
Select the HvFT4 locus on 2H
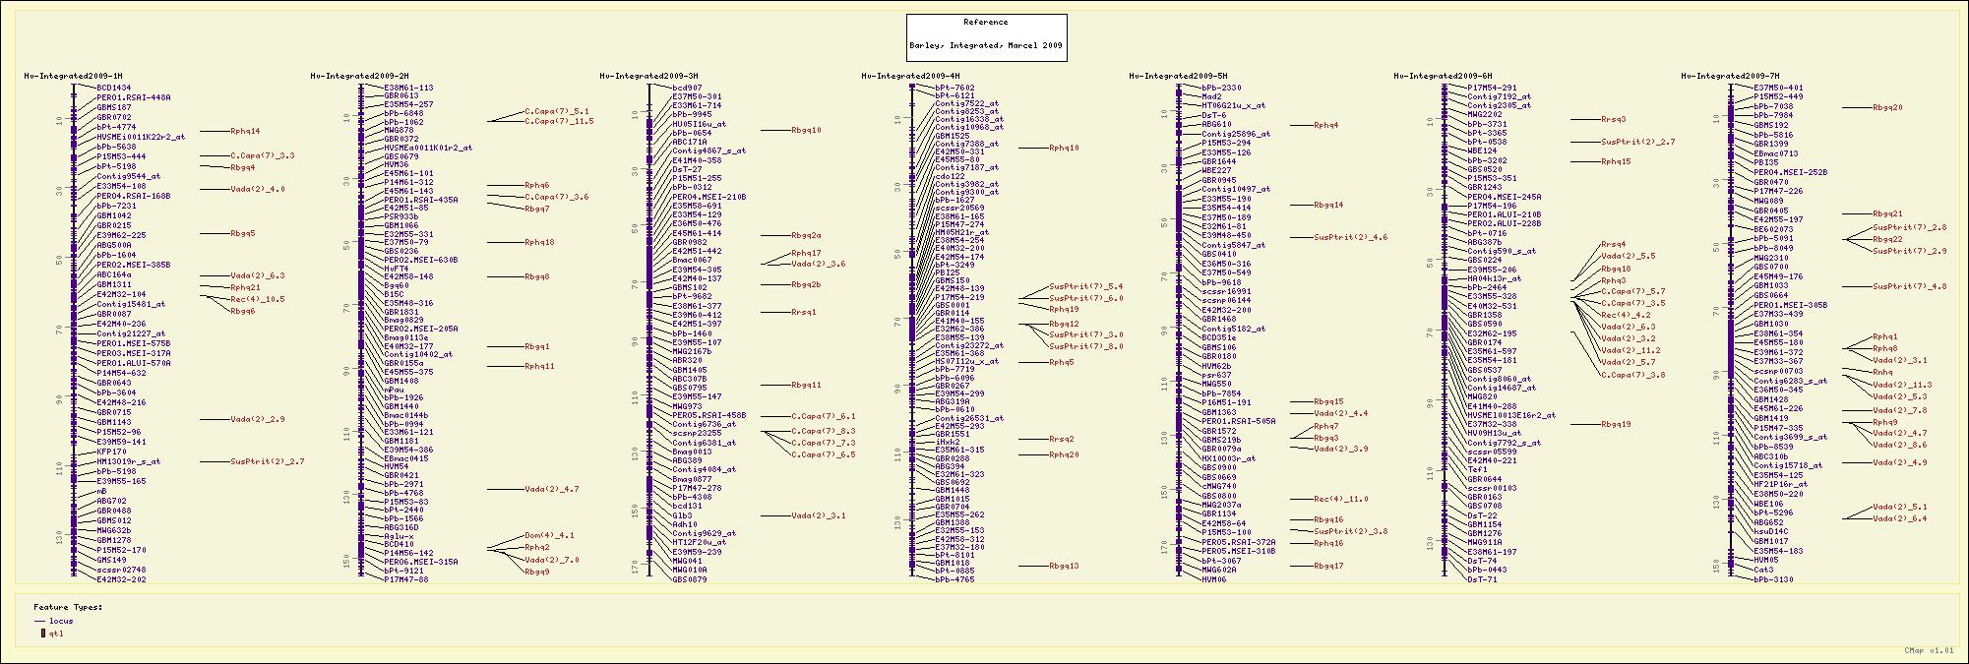pos(396,269)
